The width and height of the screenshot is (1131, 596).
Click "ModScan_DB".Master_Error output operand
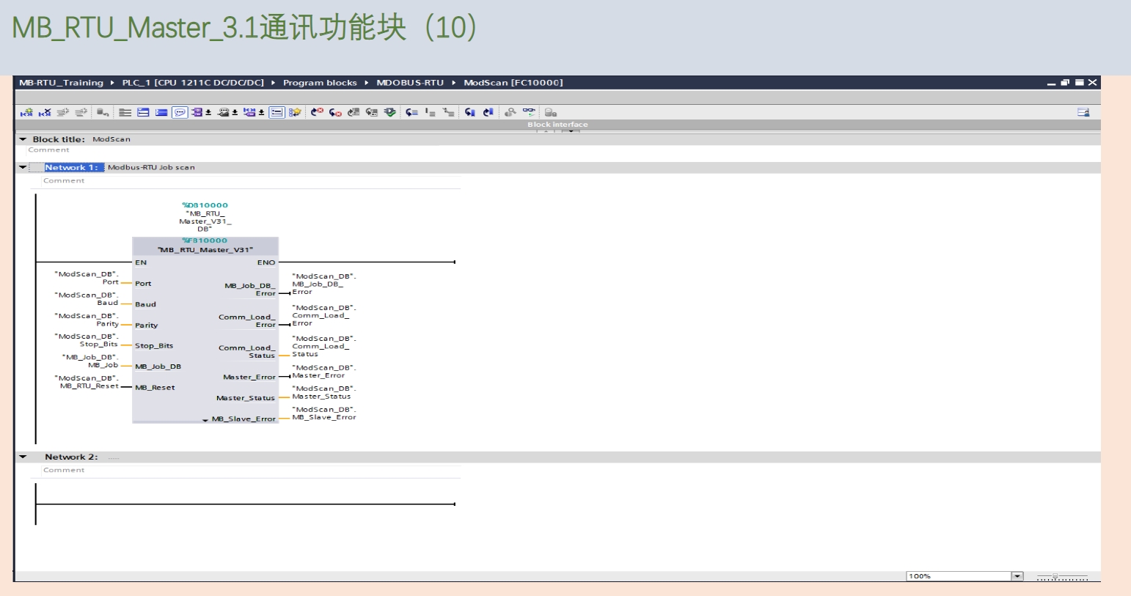click(323, 372)
